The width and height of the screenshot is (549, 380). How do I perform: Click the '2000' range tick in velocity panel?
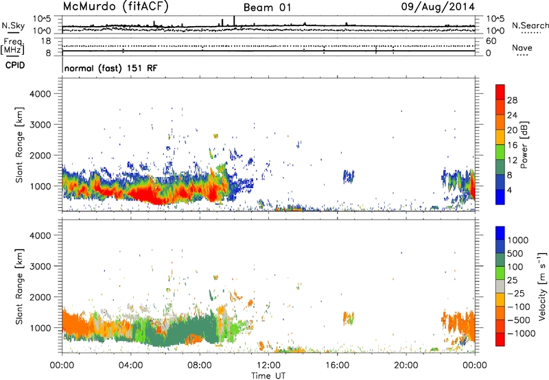[x=40, y=297]
